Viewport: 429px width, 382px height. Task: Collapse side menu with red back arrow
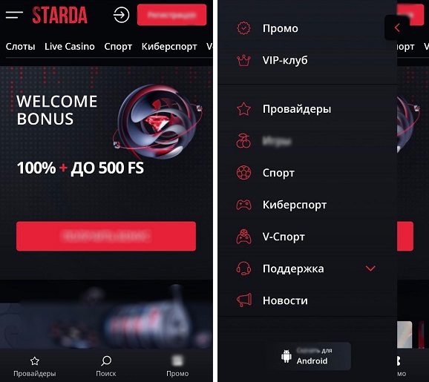397,27
